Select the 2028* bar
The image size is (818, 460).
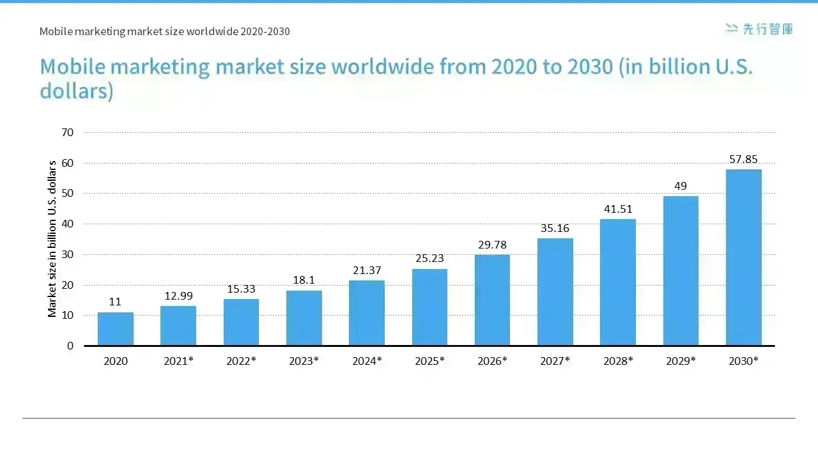coord(618,282)
